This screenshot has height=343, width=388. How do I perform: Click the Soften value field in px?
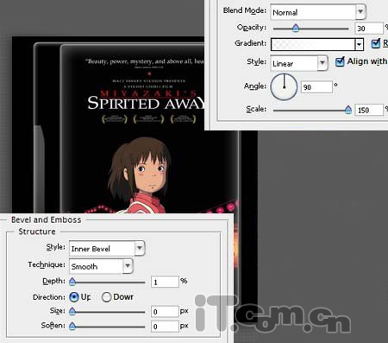point(165,327)
